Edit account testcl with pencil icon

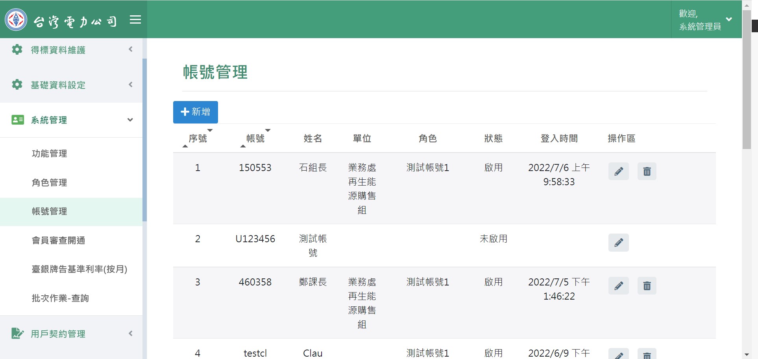pyautogui.click(x=619, y=354)
